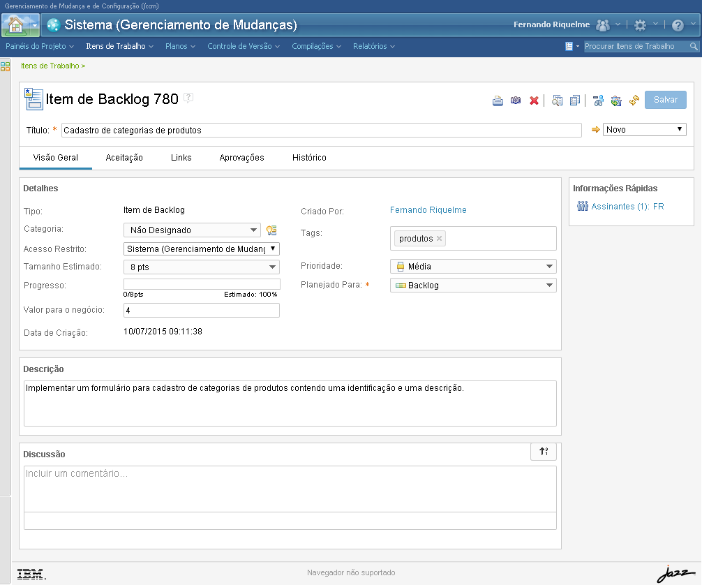The width and height of the screenshot is (702, 585).
Task: Open the work item query list icon
Action: [x=569, y=46]
